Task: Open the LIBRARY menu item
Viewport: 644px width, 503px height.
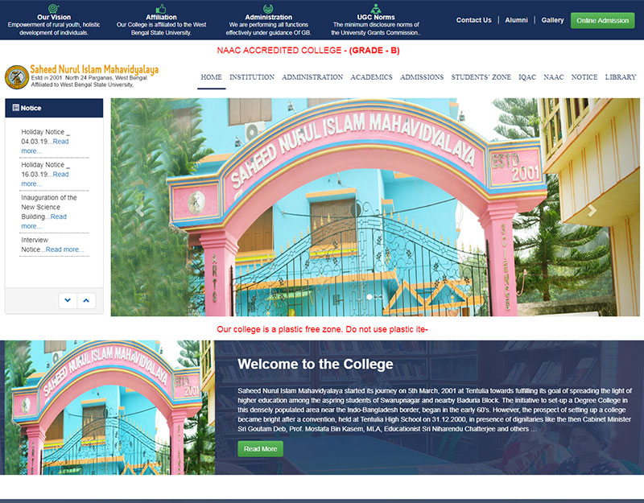Action: point(620,76)
